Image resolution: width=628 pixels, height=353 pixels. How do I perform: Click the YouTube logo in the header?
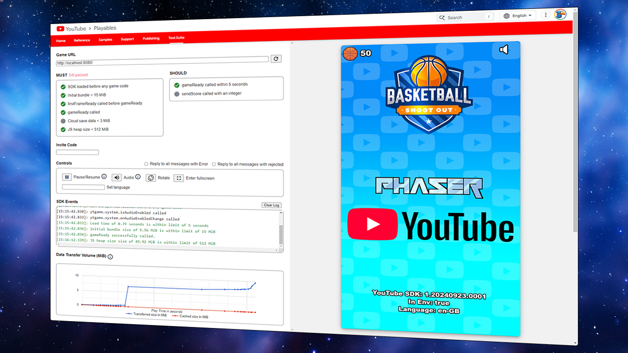[71, 29]
